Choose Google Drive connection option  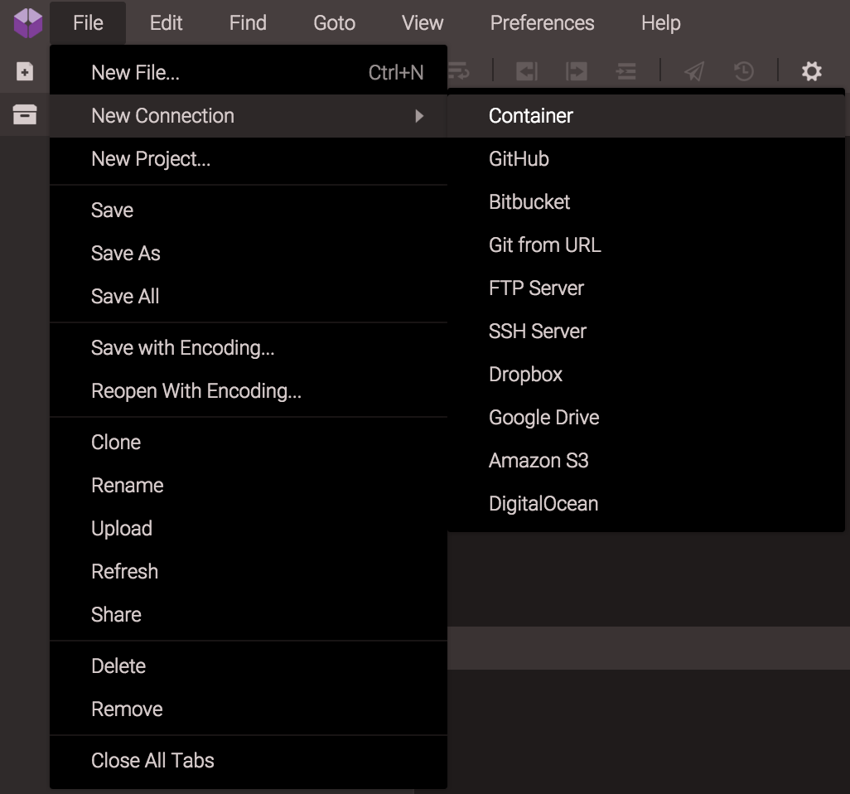click(543, 418)
